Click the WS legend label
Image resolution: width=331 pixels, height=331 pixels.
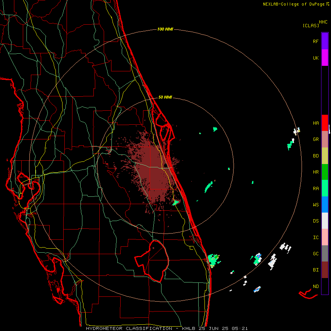pos(316,204)
